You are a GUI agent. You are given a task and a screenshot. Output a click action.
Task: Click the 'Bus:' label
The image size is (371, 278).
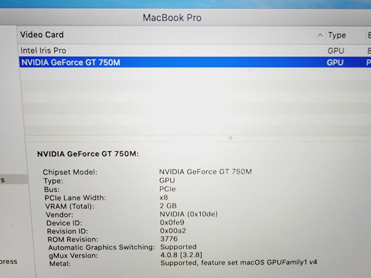(52, 190)
